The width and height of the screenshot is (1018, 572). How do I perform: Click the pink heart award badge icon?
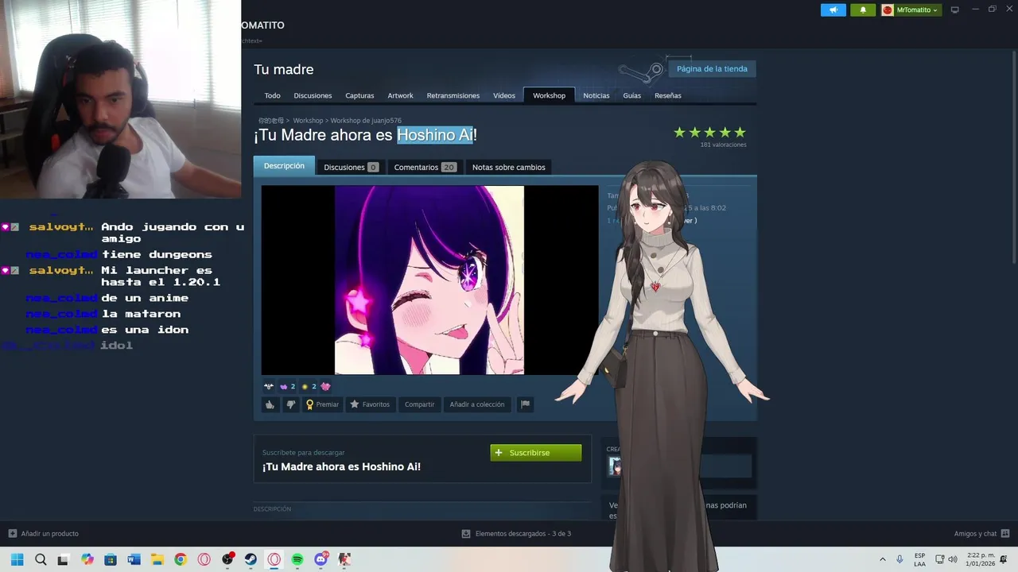pos(325,386)
